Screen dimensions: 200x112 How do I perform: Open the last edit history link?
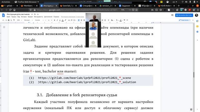tap(72, 17)
